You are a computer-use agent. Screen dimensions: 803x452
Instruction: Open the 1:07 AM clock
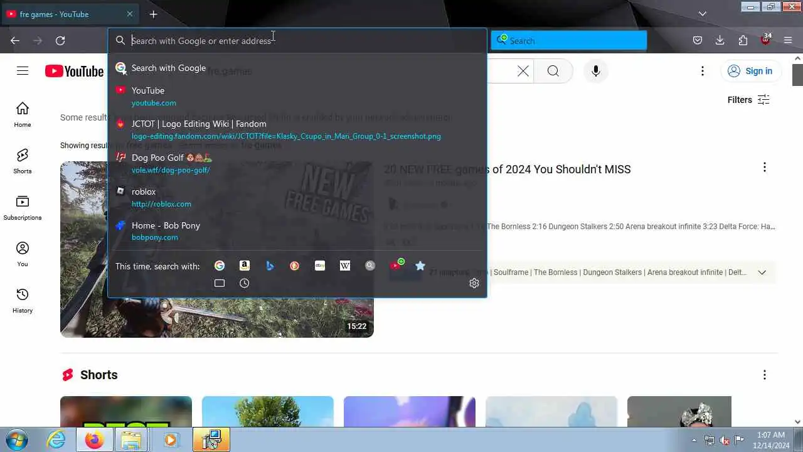(770, 439)
